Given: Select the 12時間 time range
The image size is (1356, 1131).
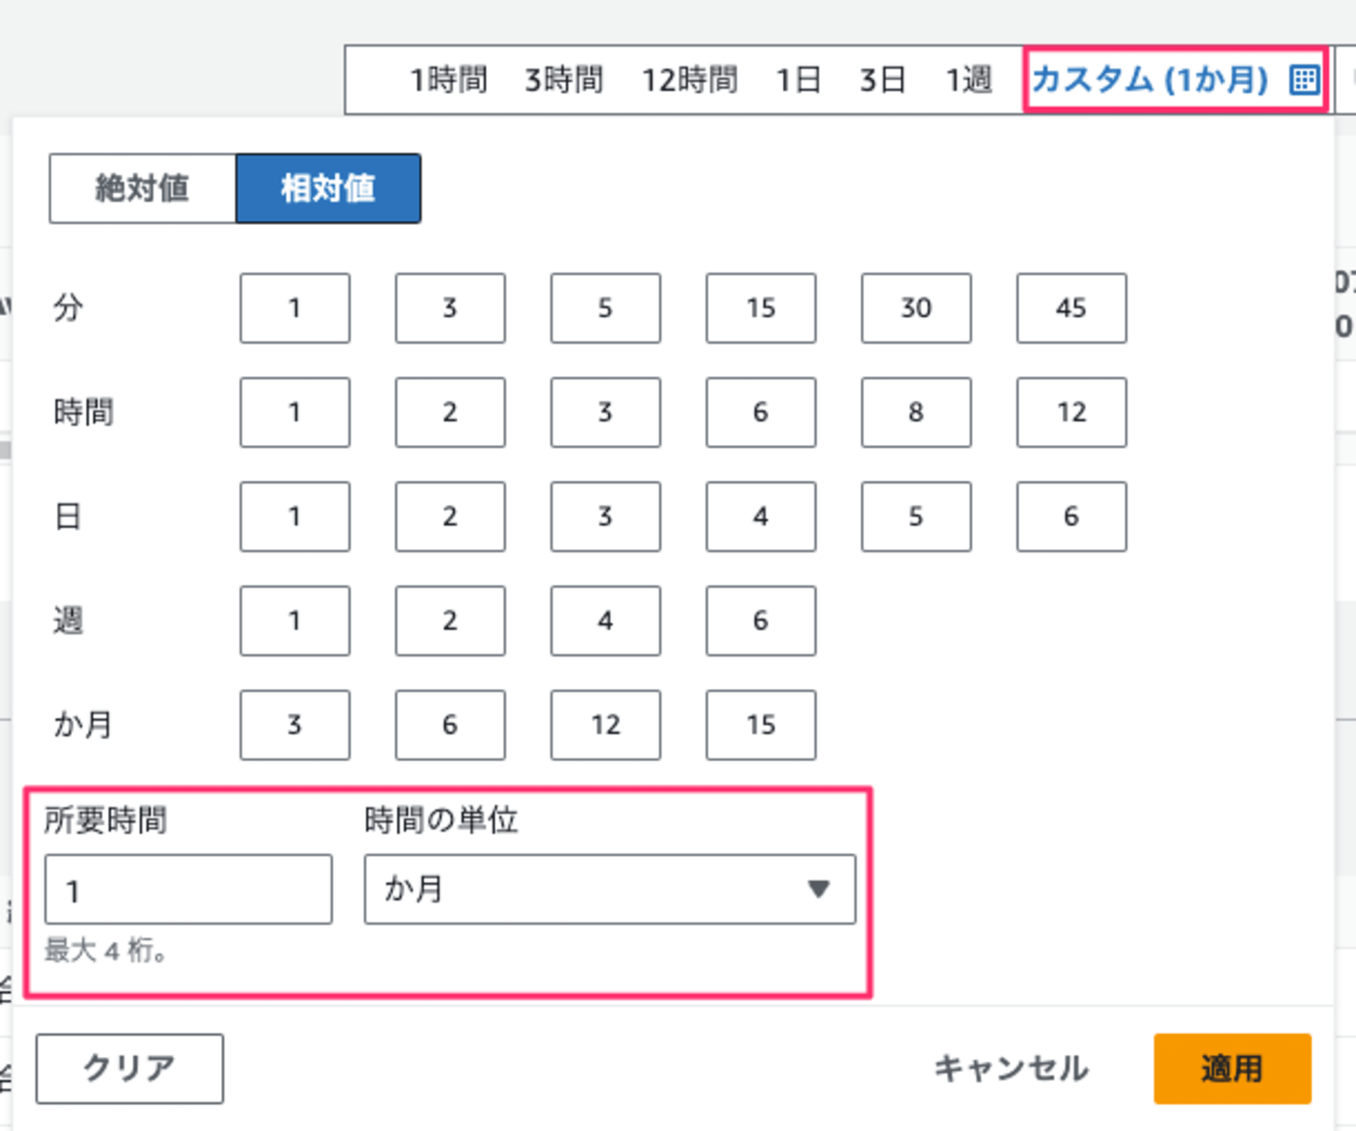Looking at the screenshot, I should tap(690, 80).
